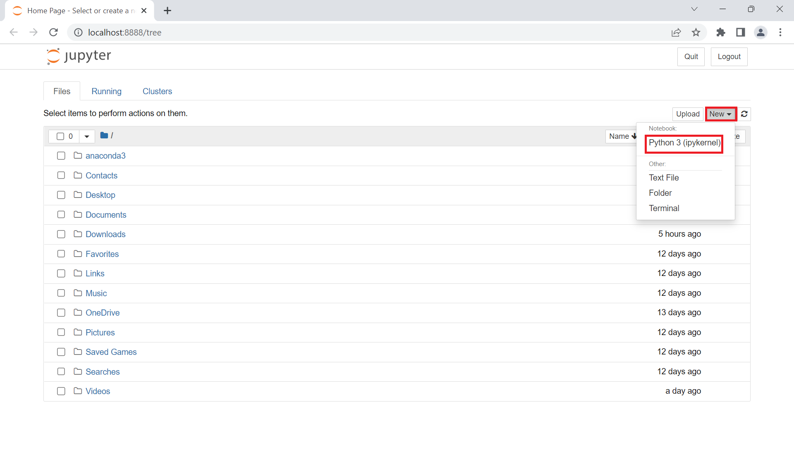Click the browser forward arrow icon
The image size is (794, 466).
(x=33, y=32)
